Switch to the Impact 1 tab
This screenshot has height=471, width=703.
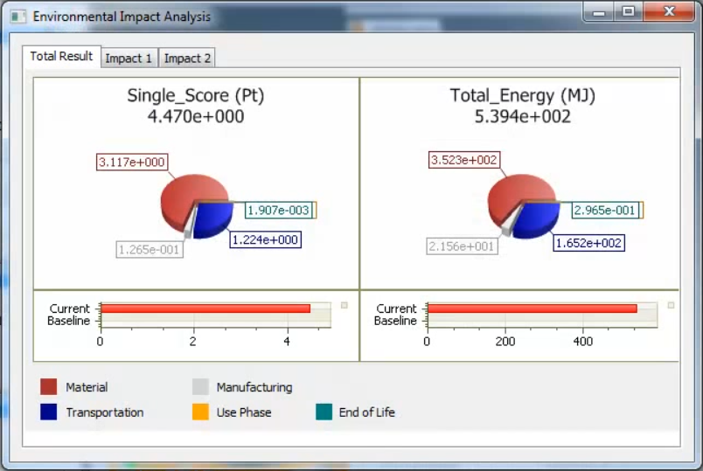129,59
